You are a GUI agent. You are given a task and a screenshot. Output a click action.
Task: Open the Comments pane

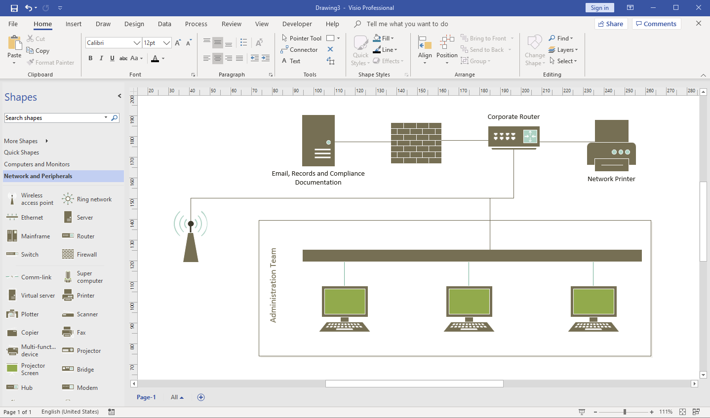pyautogui.click(x=656, y=23)
